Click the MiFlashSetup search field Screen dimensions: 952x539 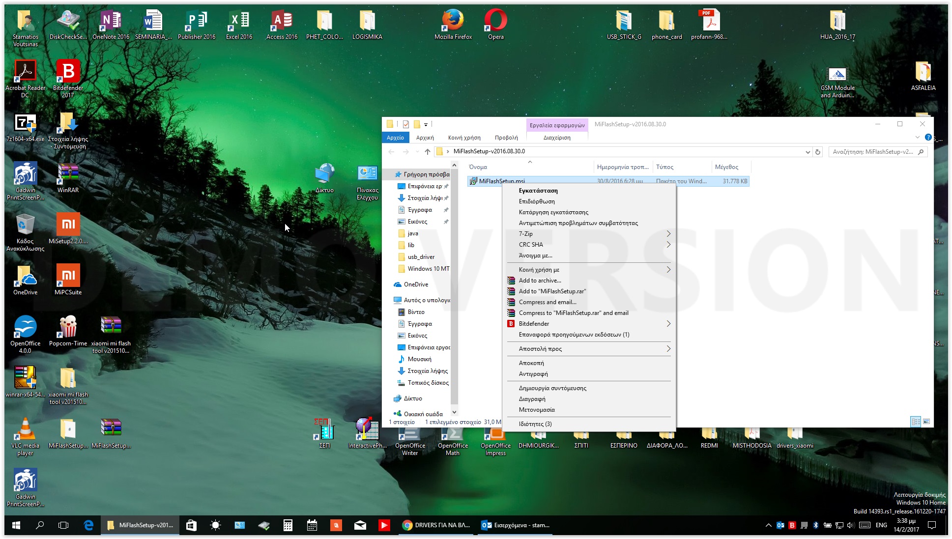click(x=873, y=152)
